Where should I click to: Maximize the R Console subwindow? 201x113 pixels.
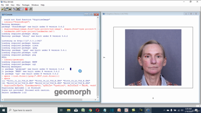coord(91,14)
